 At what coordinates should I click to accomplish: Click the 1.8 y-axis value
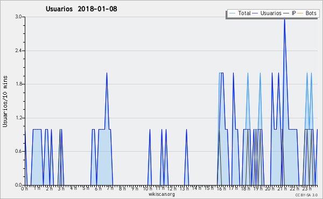pyautogui.click(x=18, y=84)
